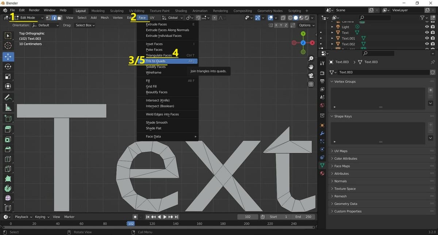This screenshot has height=235, width=438.
Task: Switch to Geometry Nodes workspace tab
Action: 270,11
